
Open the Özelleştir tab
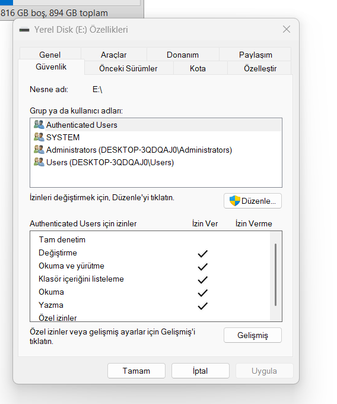260,68
